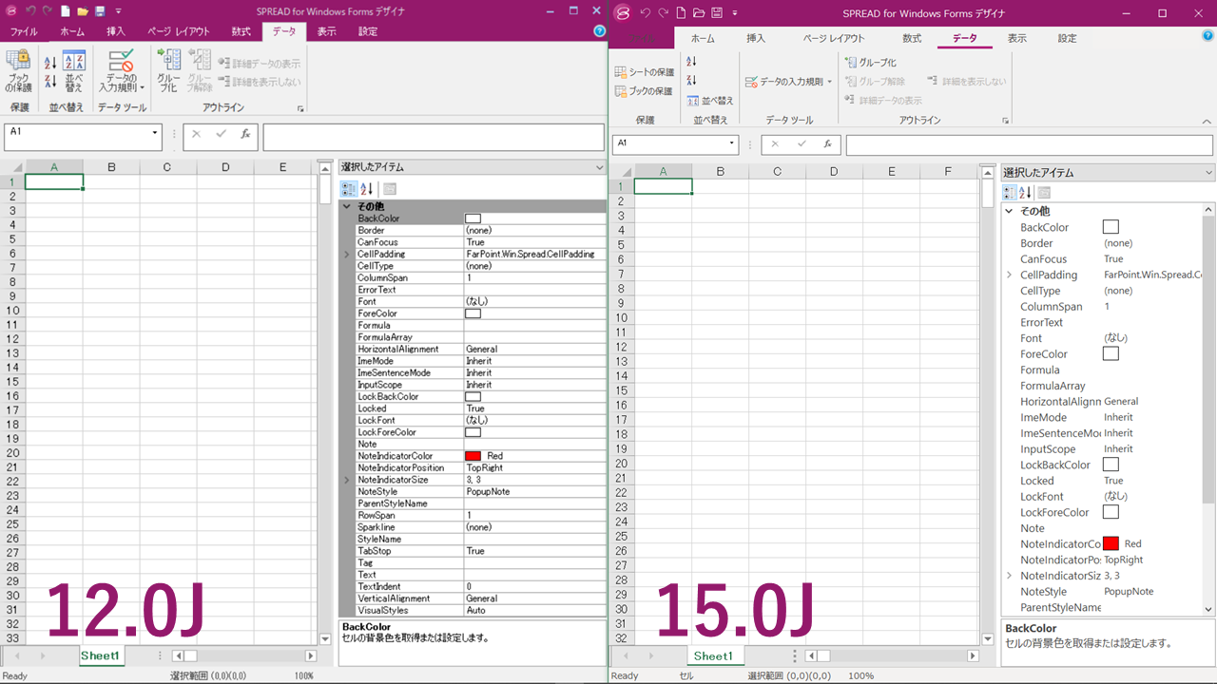Click sort descending Z-A icon in left window

[x=50, y=82]
